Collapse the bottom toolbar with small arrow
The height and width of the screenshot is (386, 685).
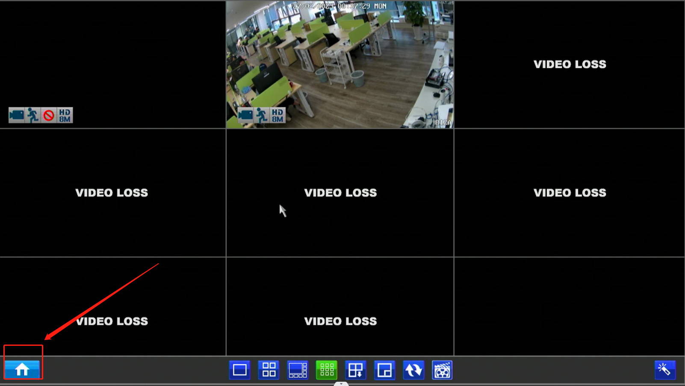coord(341,383)
